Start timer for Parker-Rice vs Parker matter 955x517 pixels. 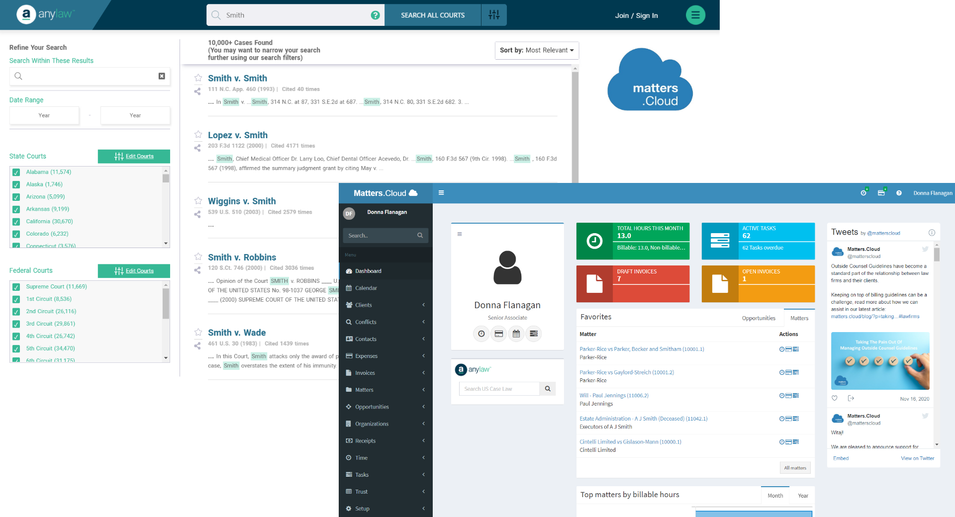781,349
